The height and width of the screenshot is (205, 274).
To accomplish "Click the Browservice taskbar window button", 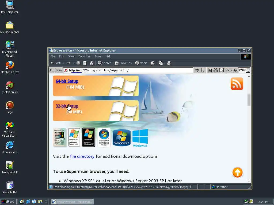I will pos(72,202).
